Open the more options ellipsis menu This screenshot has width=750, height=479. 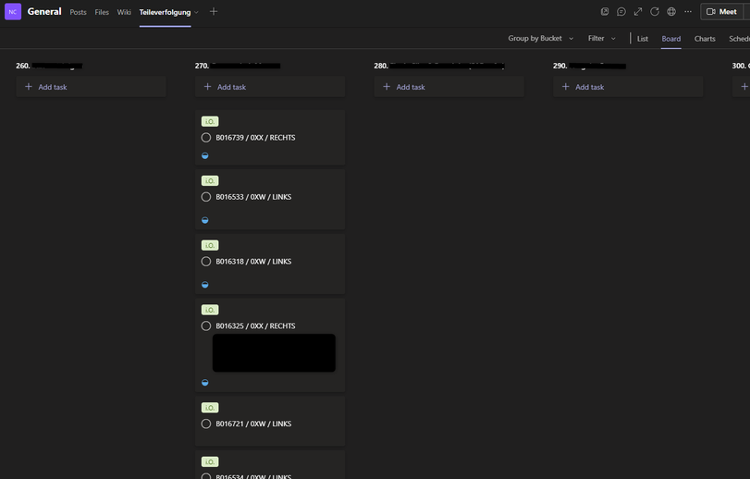tap(688, 11)
